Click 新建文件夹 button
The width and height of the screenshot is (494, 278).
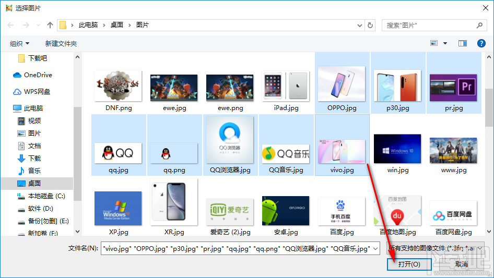61,43
